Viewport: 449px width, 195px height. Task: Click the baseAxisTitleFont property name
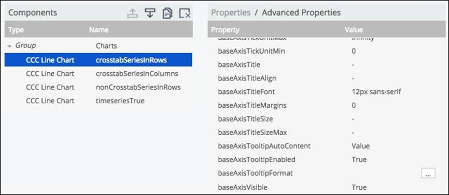246,92
